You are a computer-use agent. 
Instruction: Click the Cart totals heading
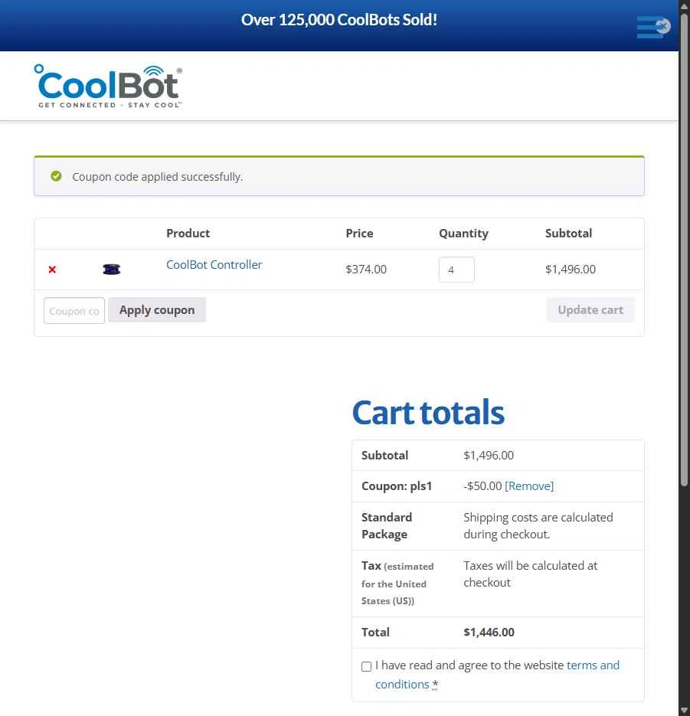tap(428, 412)
